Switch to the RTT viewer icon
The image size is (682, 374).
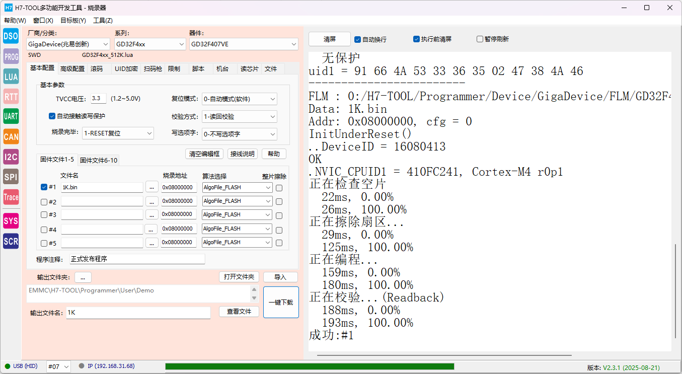11,97
